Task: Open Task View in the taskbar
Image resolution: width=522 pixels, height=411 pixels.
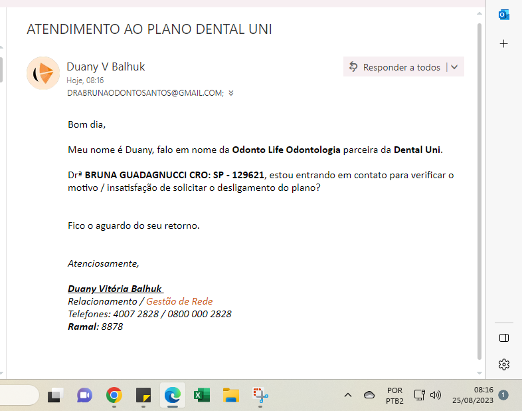Action: point(56,395)
